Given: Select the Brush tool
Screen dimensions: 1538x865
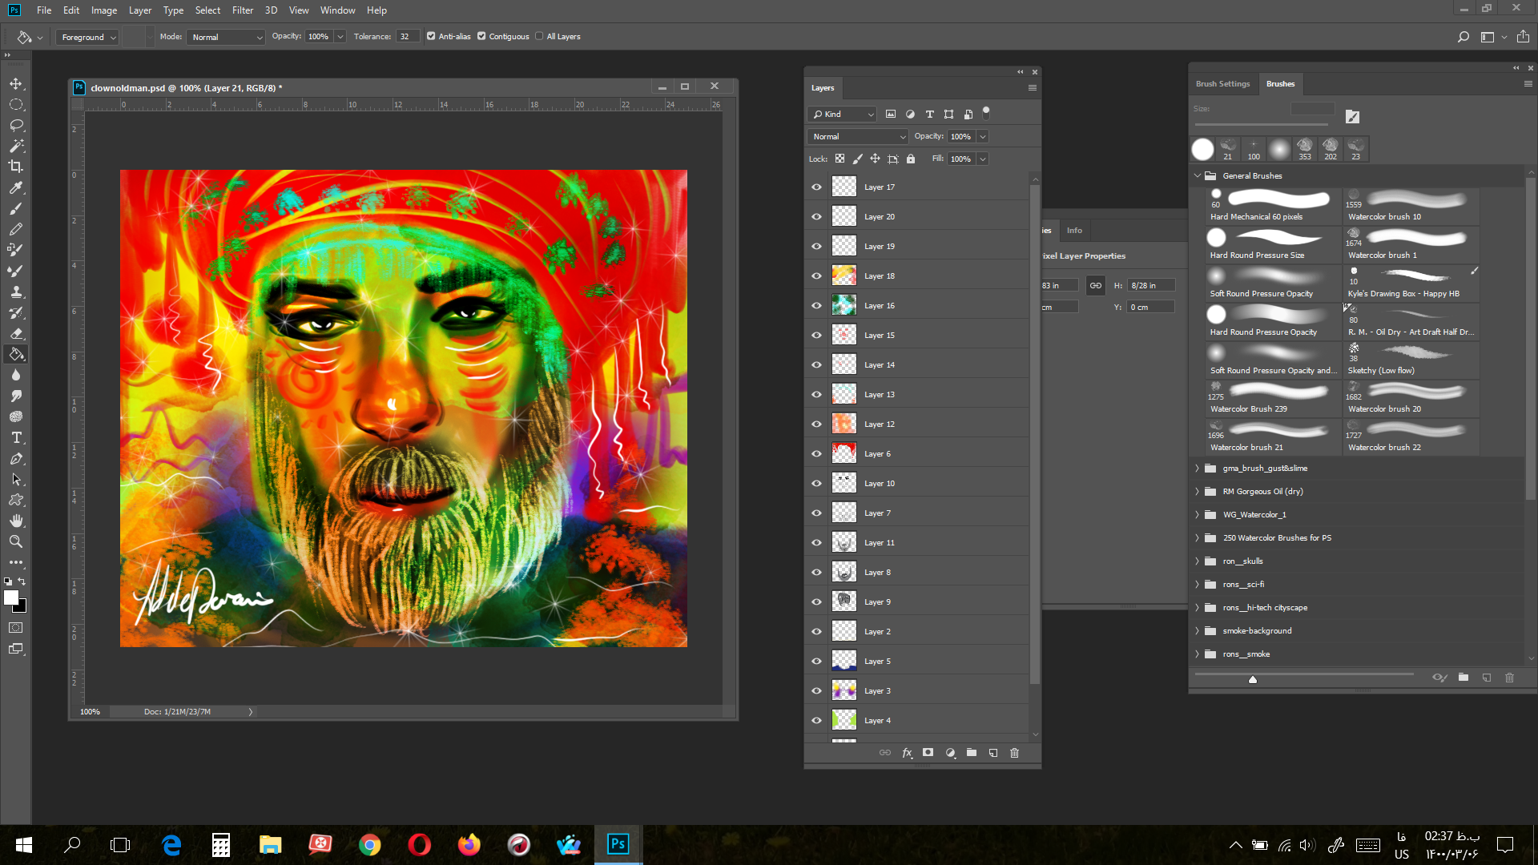Looking at the screenshot, I should (x=16, y=208).
